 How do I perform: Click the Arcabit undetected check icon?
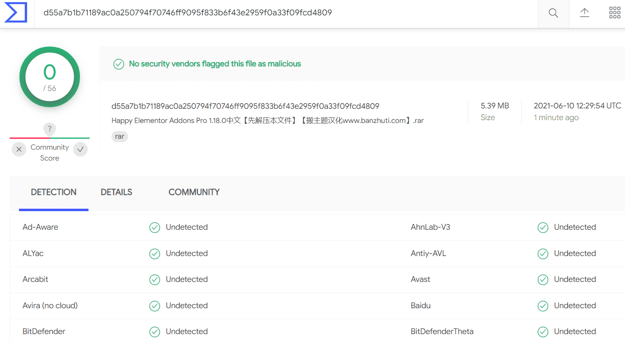tap(155, 279)
